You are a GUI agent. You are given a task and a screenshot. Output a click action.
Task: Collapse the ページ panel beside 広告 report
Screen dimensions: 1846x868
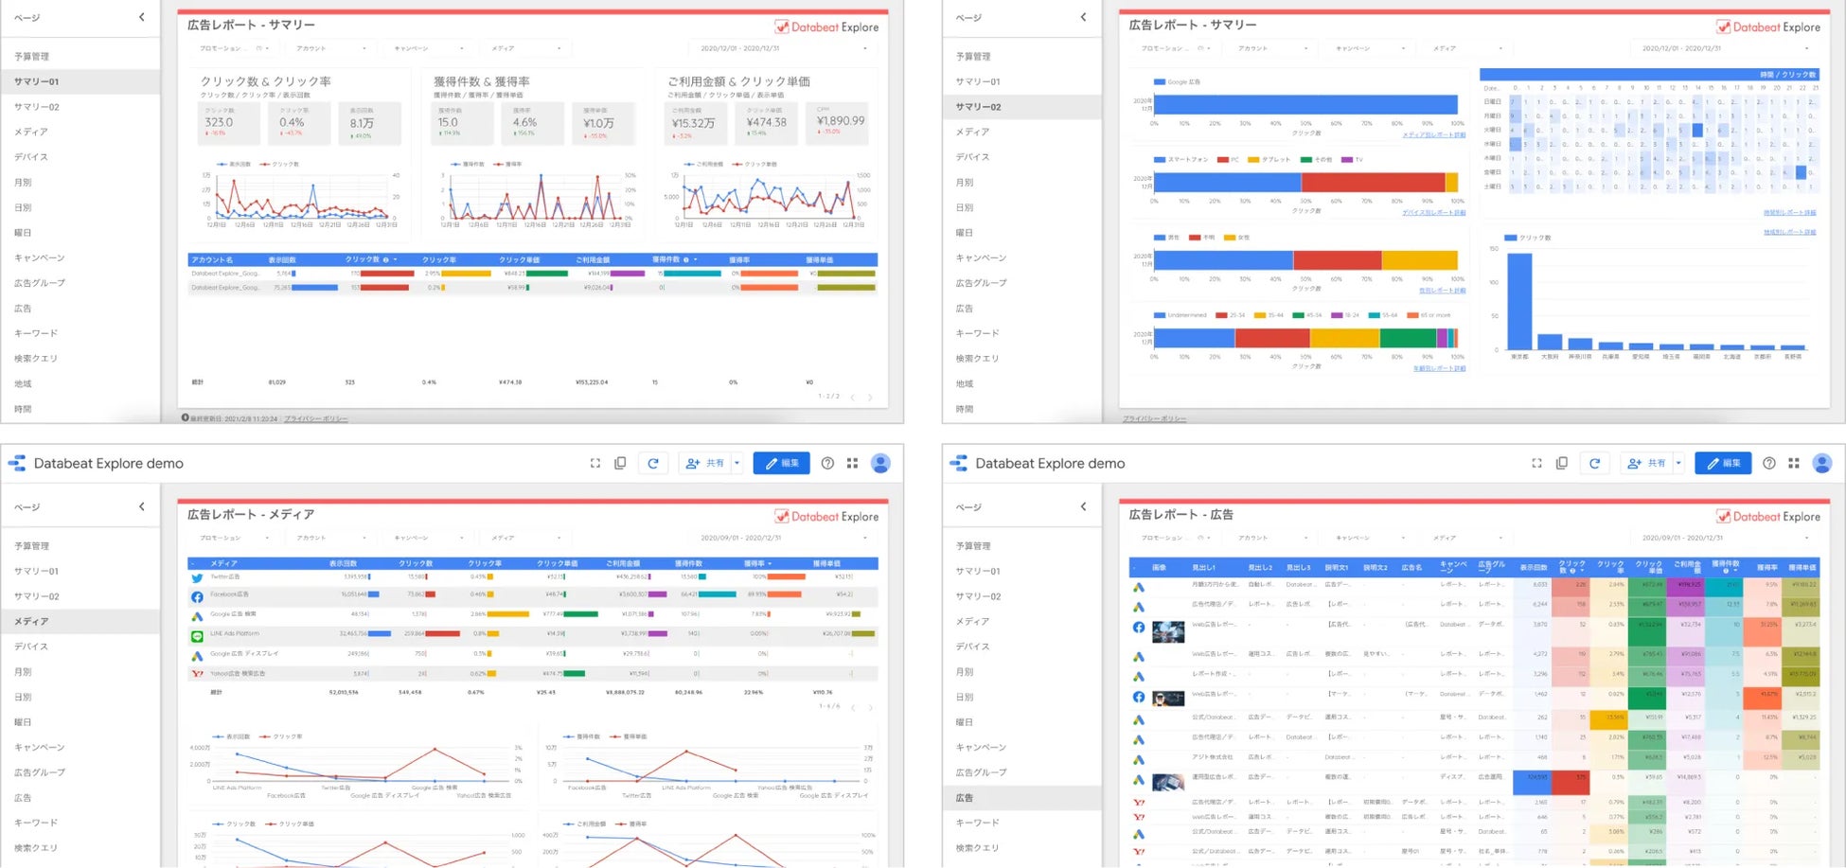coord(1084,506)
